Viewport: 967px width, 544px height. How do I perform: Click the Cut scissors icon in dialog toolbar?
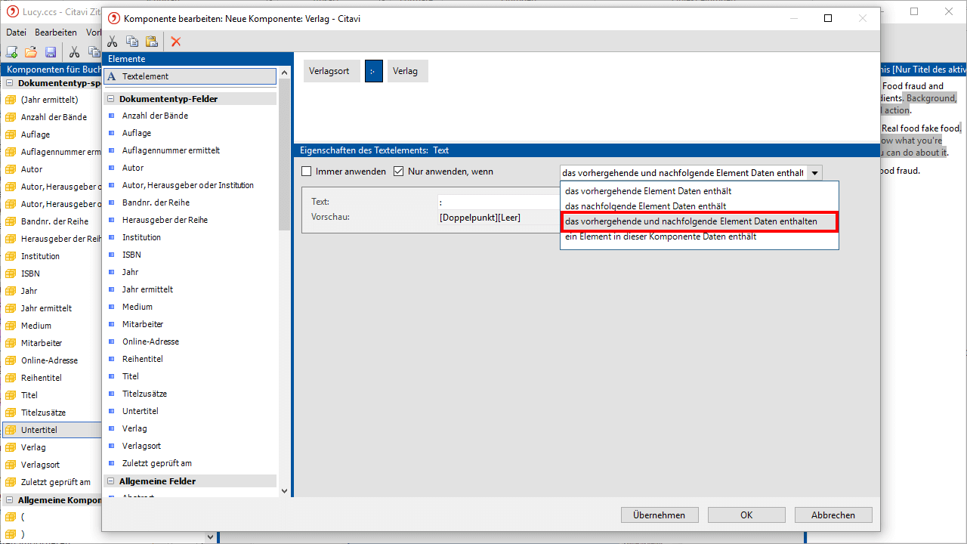113,42
